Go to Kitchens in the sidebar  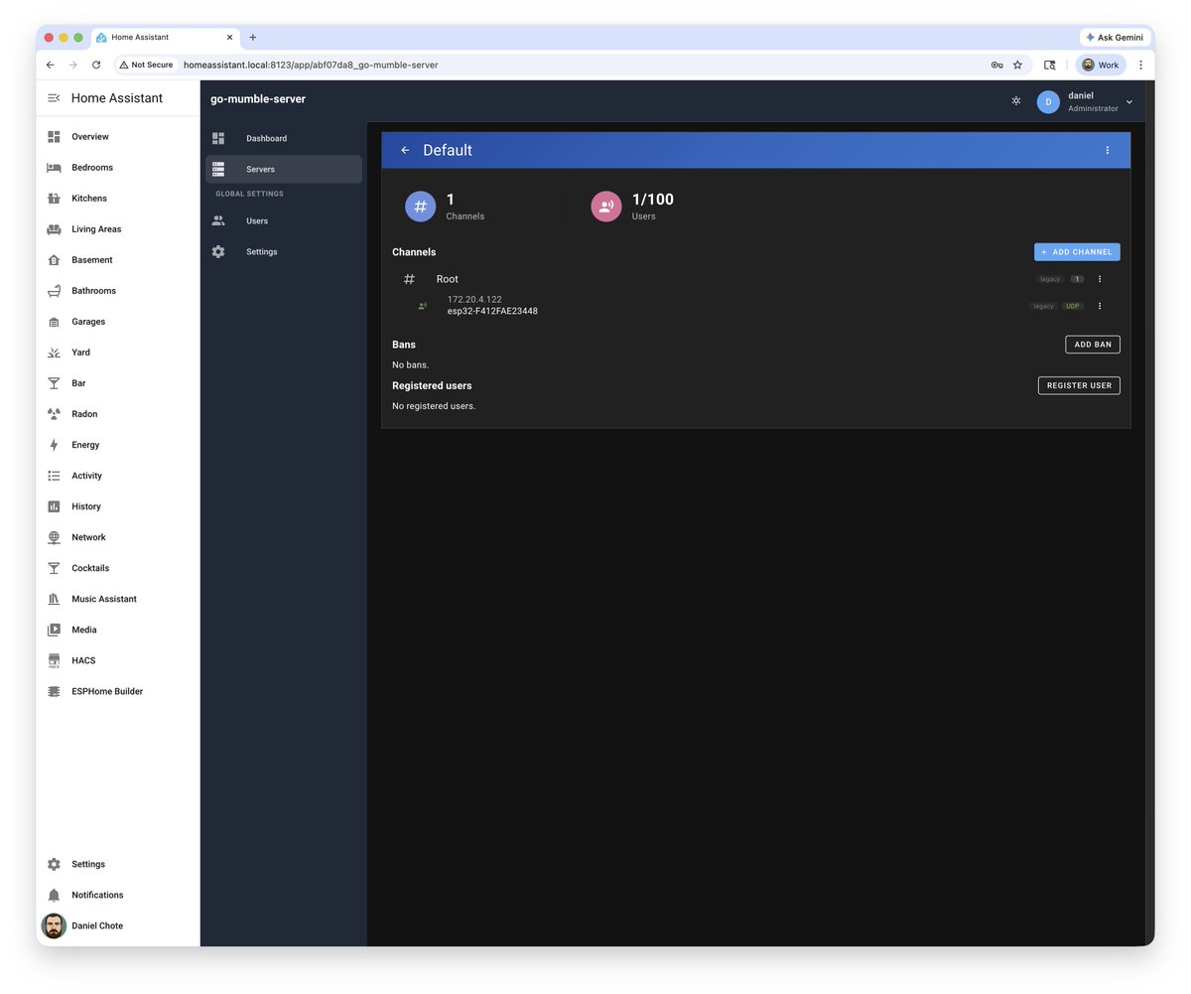(117, 199)
